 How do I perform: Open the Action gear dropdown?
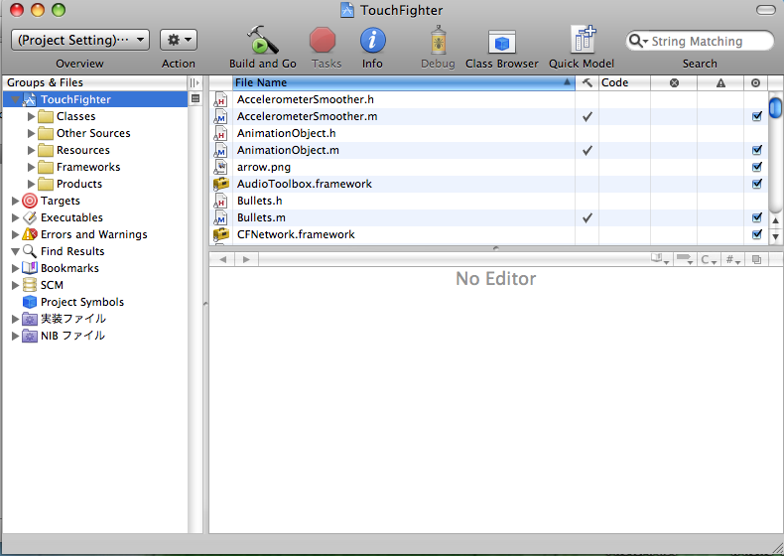coord(179,40)
